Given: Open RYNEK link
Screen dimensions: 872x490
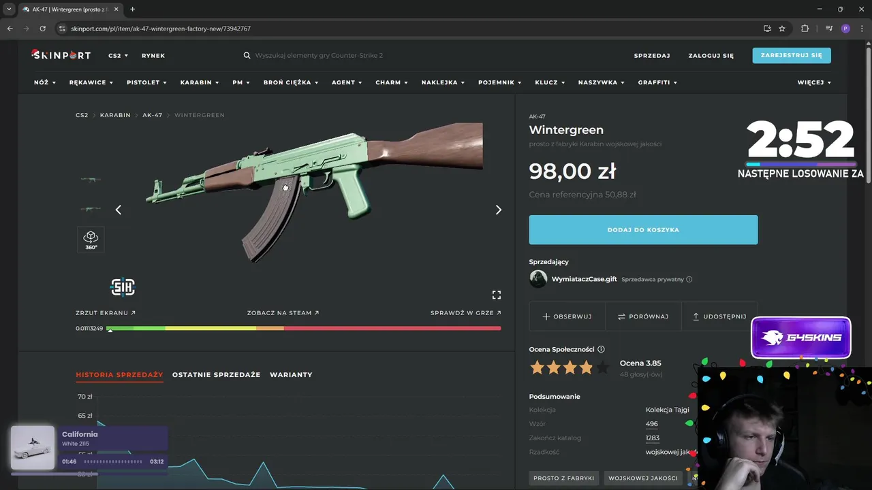Looking at the screenshot, I should (x=153, y=55).
